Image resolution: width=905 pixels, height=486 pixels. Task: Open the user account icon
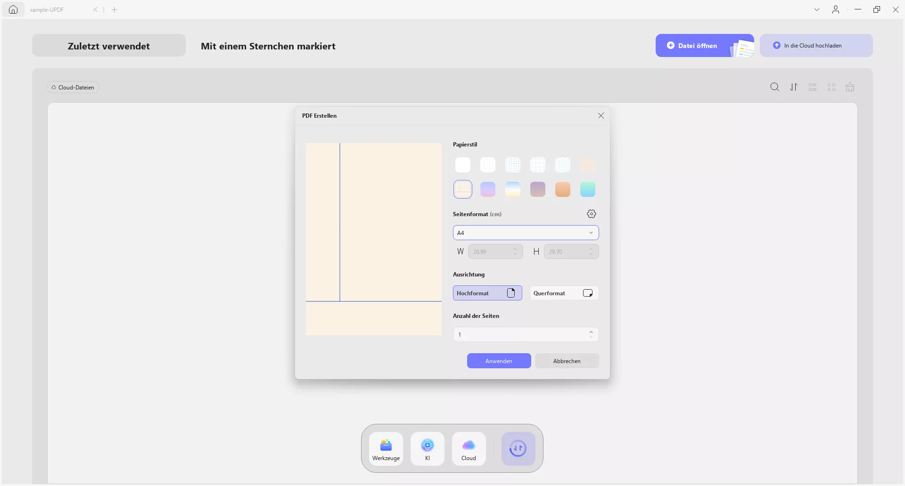tap(836, 9)
